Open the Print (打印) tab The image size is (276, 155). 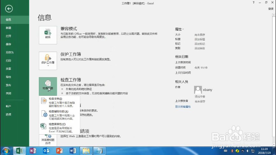click(x=15, y=61)
